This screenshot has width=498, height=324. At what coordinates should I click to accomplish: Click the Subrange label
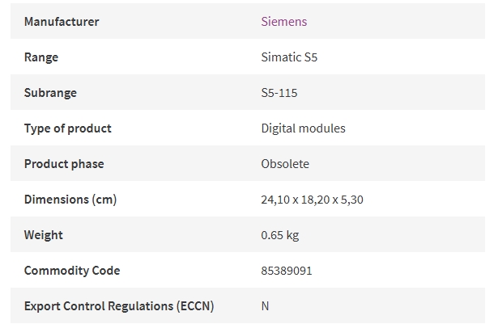[50, 93]
